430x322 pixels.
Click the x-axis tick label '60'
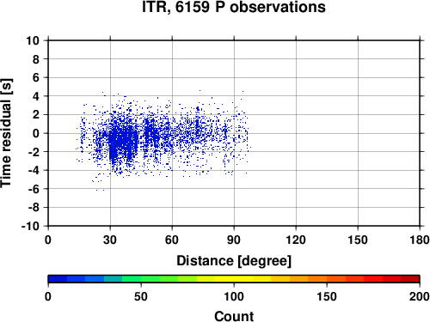[x=172, y=240]
